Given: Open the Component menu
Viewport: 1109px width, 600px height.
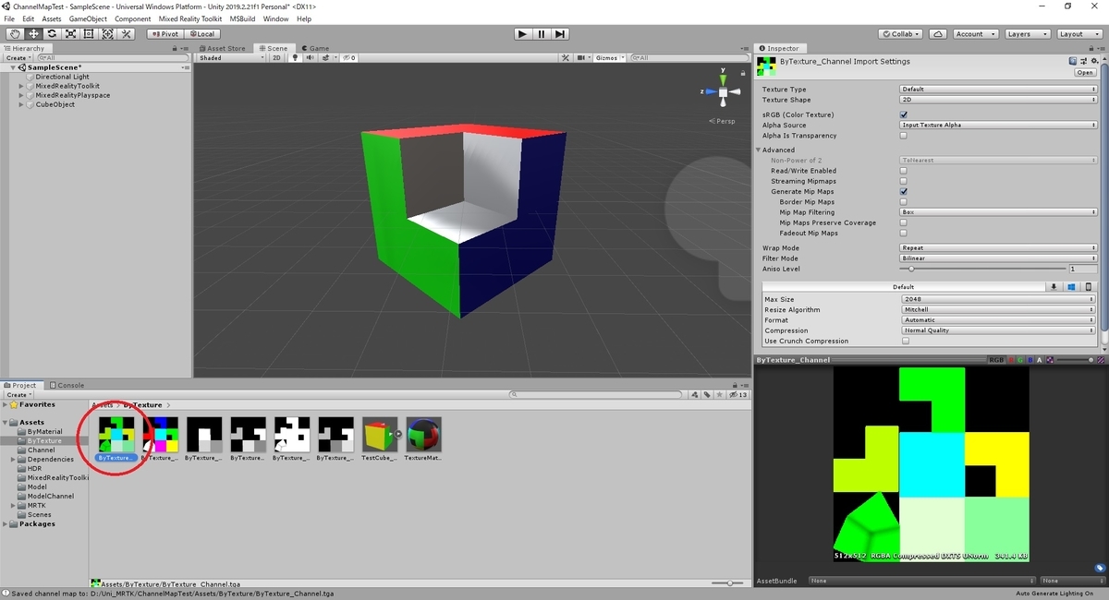Looking at the screenshot, I should click(133, 18).
